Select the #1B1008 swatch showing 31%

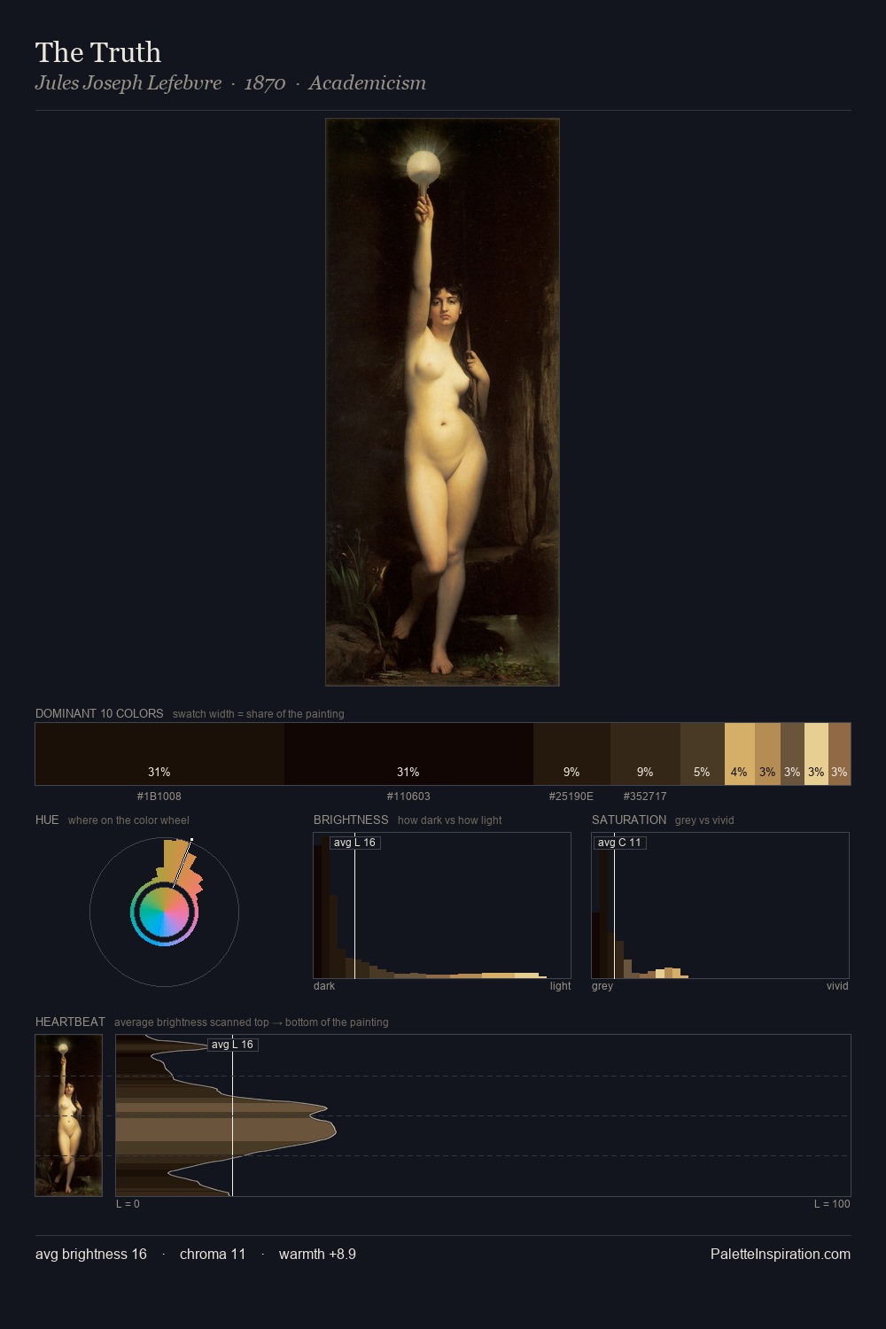tap(159, 754)
